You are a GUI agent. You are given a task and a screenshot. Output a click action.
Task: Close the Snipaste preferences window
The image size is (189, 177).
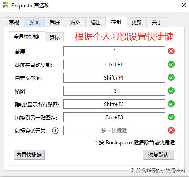pyautogui.click(x=184, y=5)
